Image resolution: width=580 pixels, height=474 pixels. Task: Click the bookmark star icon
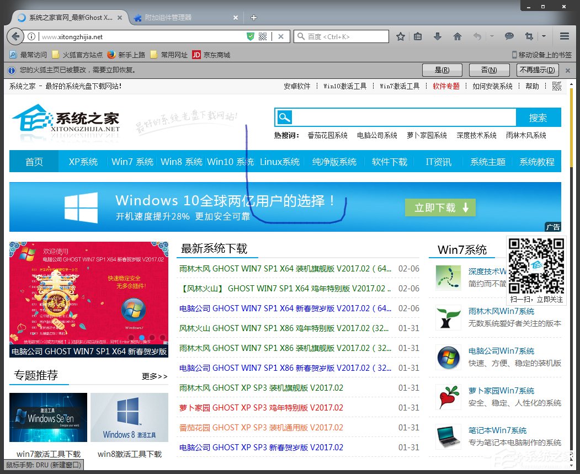point(401,36)
